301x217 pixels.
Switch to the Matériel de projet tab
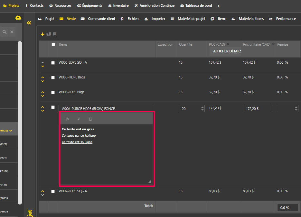[x=188, y=19]
